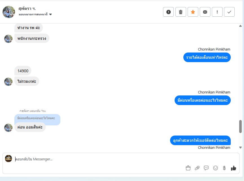
Task: Click the 14900 message bubble
Action: [23, 71]
